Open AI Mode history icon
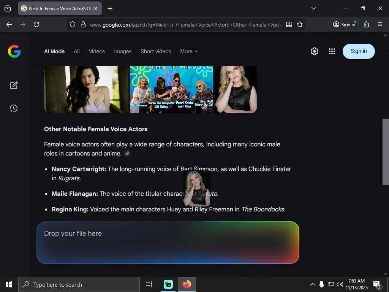The width and height of the screenshot is (389, 292). pyautogui.click(x=14, y=108)
